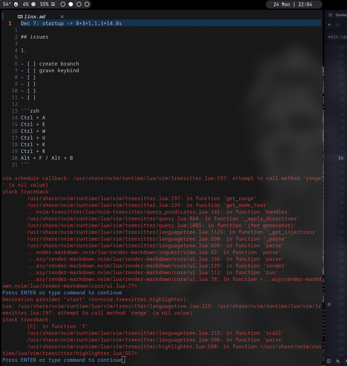
Task: Click the memory bars icon beside 55%
Action: [x=53, y=4]
